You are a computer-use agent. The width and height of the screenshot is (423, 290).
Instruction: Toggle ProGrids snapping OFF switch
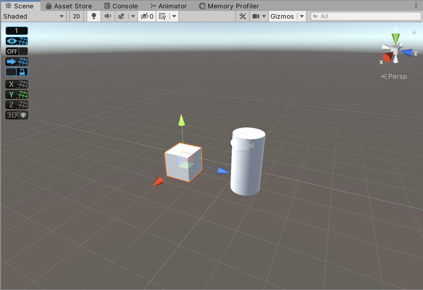click(x=17, y=51)
